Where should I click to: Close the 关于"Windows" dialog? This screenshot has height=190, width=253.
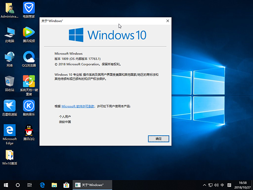(168, 21)
